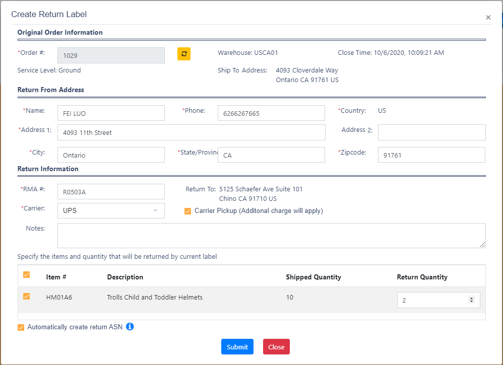The height and width of the screenshot is (365, 503).
Task: Click the 5125 Schaefer Ave Suite 101 text
Action: pyautogui.click(x=261, y=189)
